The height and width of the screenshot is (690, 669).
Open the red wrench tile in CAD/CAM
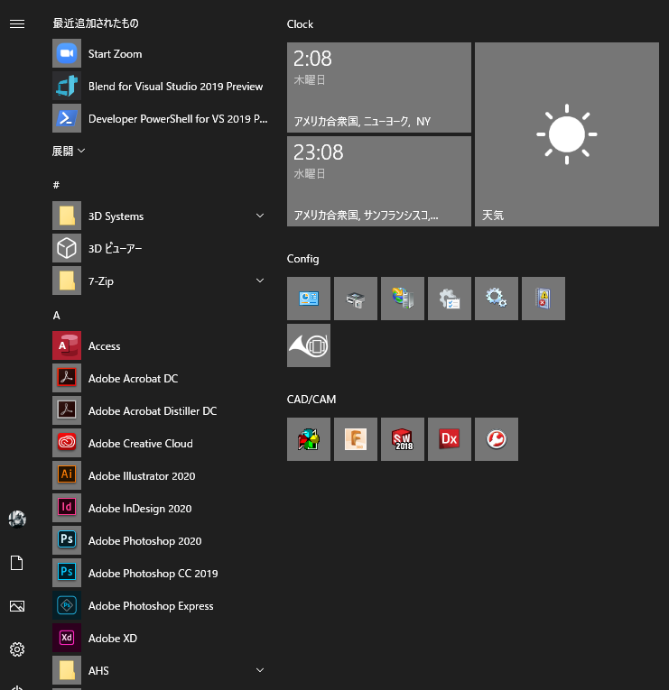point(497,439)
